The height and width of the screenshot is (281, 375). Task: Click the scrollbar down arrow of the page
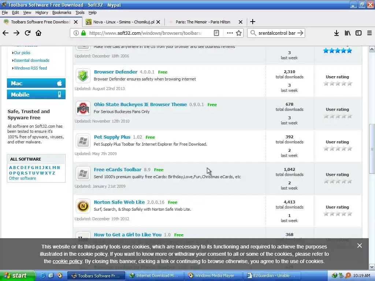point(372,267)
